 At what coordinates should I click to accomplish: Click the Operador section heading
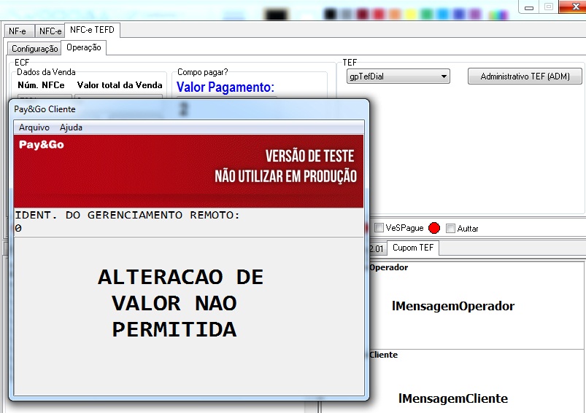tap(388, 267)
